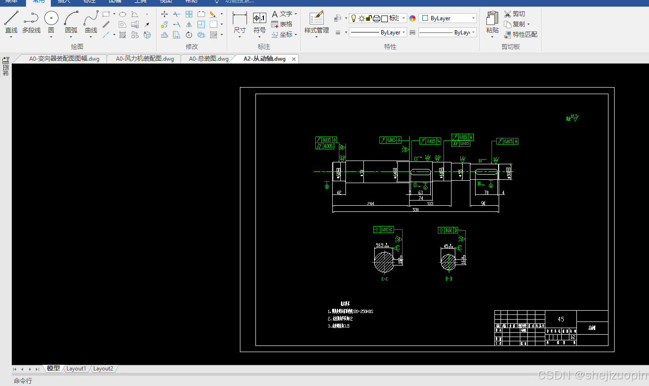Expand the 圆弧 arc options arrow
This screenshot has width=649, height=386.
point(71,37)
